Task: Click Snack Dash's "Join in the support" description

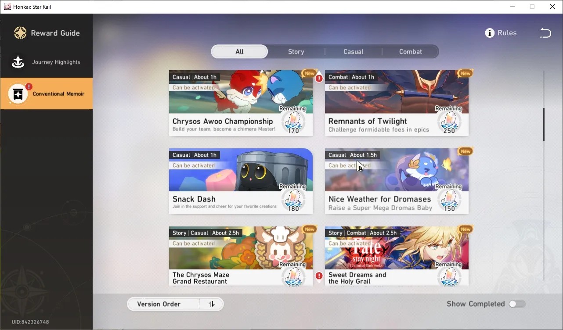Action: point(224,206)
